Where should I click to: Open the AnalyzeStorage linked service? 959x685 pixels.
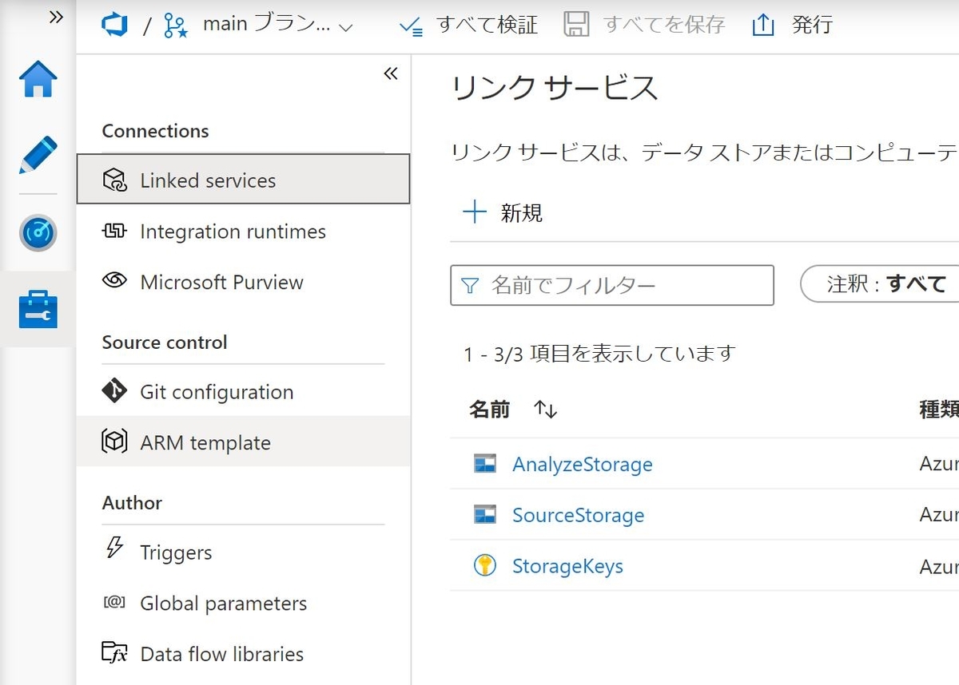(x=582, y=464)
